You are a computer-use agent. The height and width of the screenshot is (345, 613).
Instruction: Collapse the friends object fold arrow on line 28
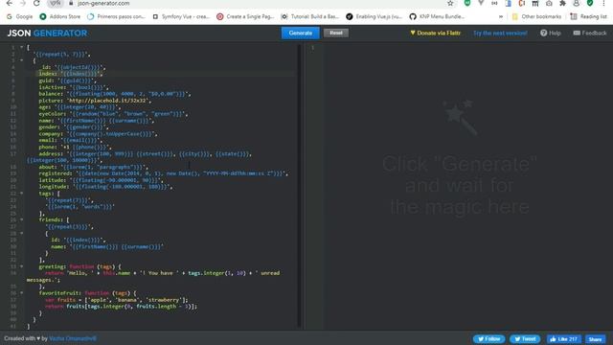(21, 233)
